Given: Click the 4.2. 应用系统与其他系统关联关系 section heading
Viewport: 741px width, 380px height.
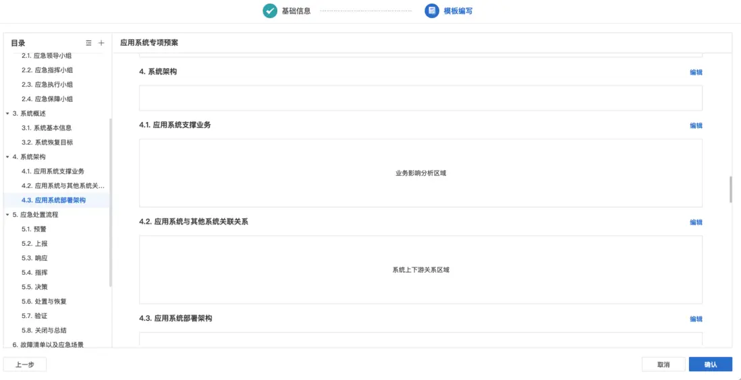Looking at the screenshot, I should coord(194,222).
